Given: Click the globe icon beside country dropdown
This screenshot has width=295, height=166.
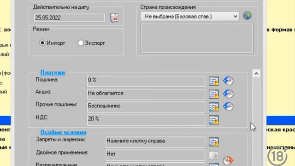Looking at the screenshot, I should 247,15.
